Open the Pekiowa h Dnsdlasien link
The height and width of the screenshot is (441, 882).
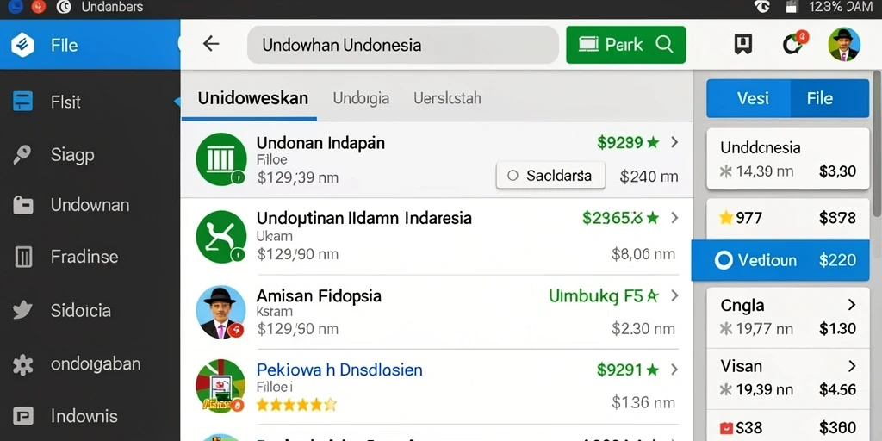pos(339,370)
